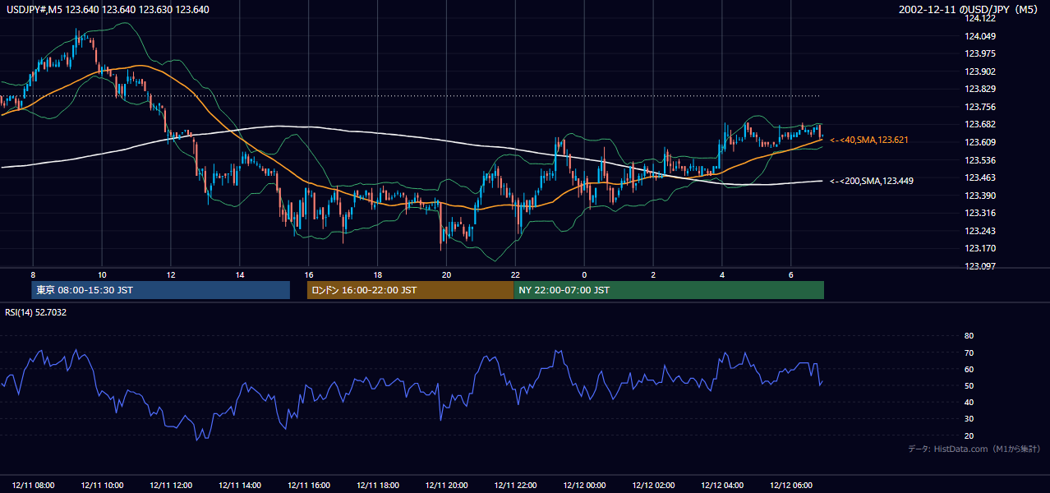Click RSI axis level 70
1050x493 pixels.
point(969,352)
